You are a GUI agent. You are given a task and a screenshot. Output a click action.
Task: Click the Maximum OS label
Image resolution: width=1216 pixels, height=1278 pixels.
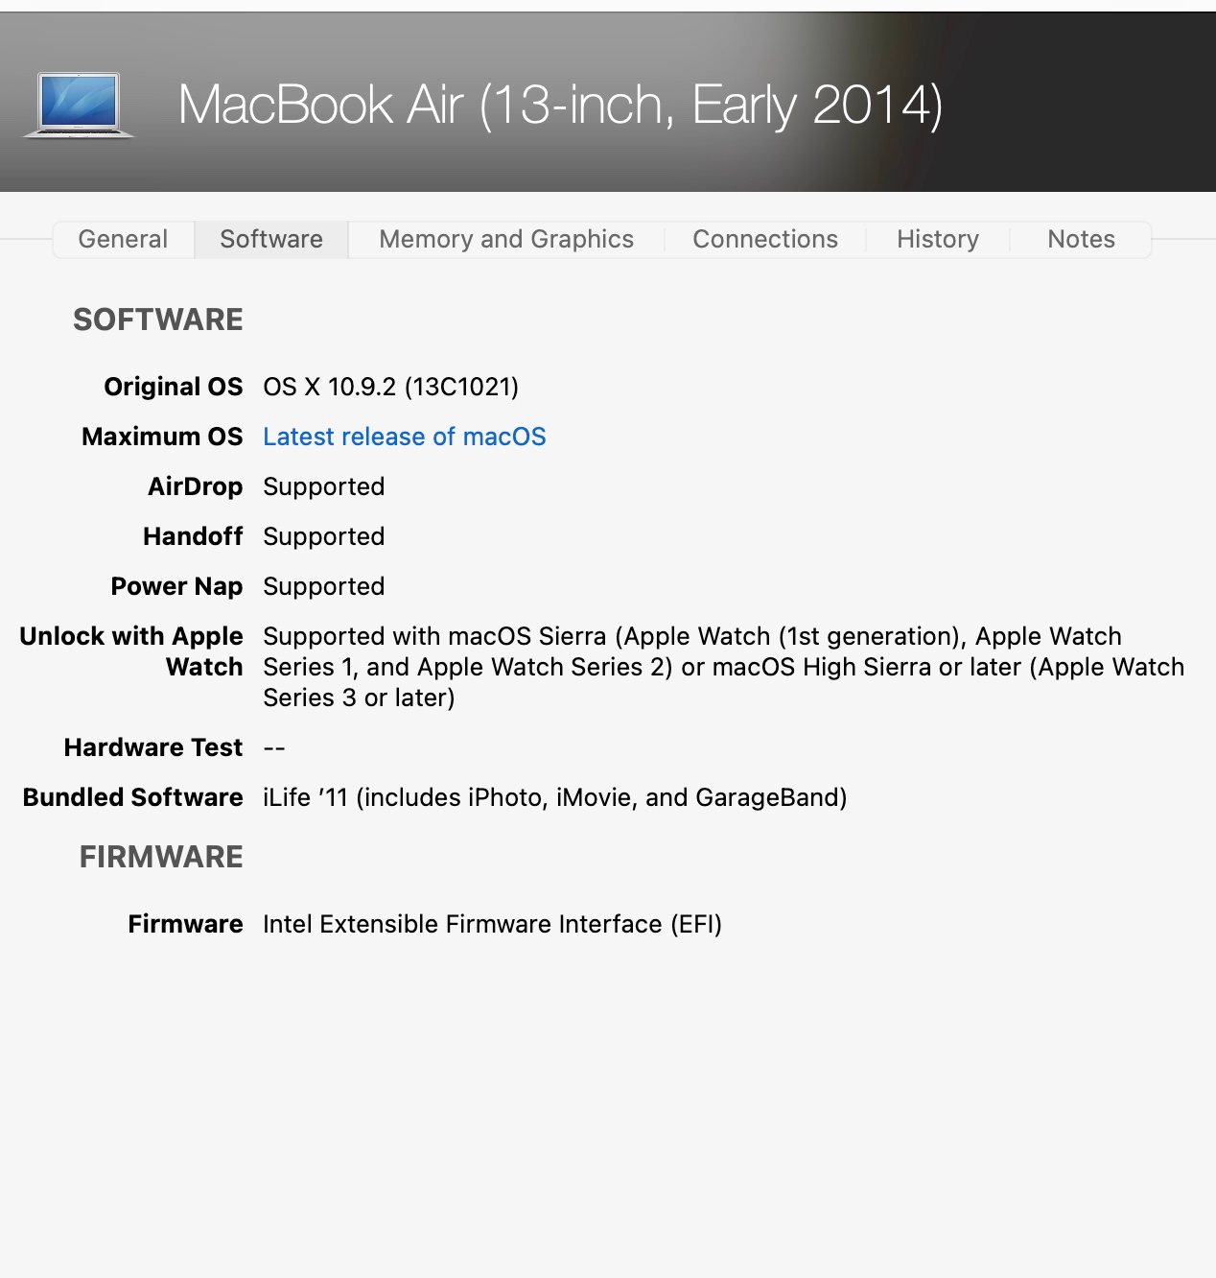[162, 437]
